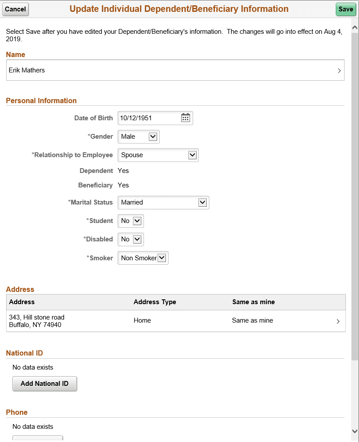The image size is (359, 442).
Task: Open details via the Address row arrow
Action: coord(338,321)
